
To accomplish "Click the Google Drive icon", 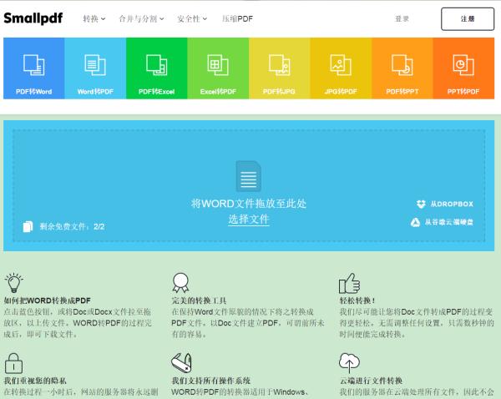I will coord(415,222).
